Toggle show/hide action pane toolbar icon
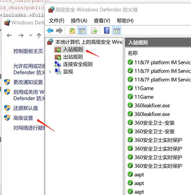This screenshot has width=191, height=195. tap(117, 31)
